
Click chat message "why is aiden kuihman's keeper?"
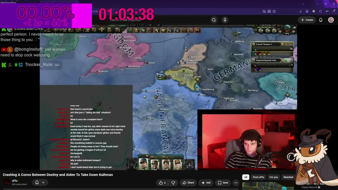pos(86,160)
